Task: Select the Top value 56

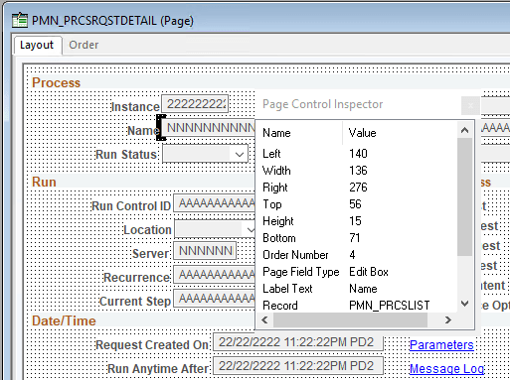Action: [355, 204]
